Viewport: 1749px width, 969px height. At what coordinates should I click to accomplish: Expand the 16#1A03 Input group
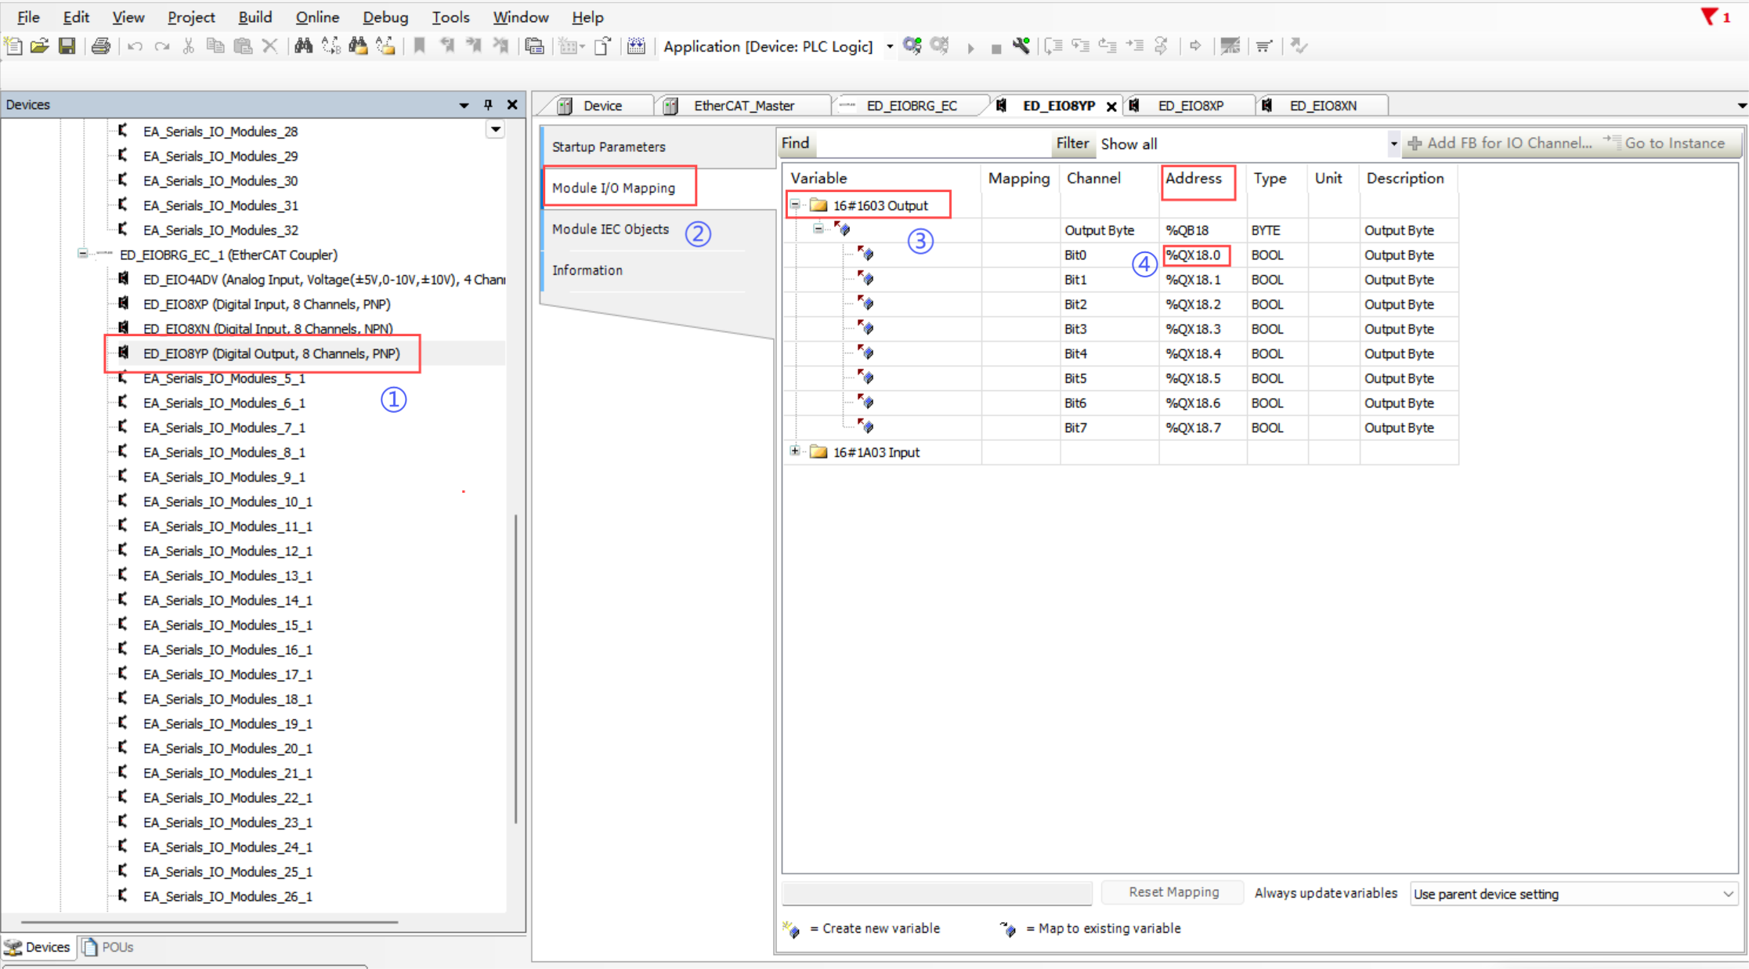pyautogui.click(x=794, y=451)
